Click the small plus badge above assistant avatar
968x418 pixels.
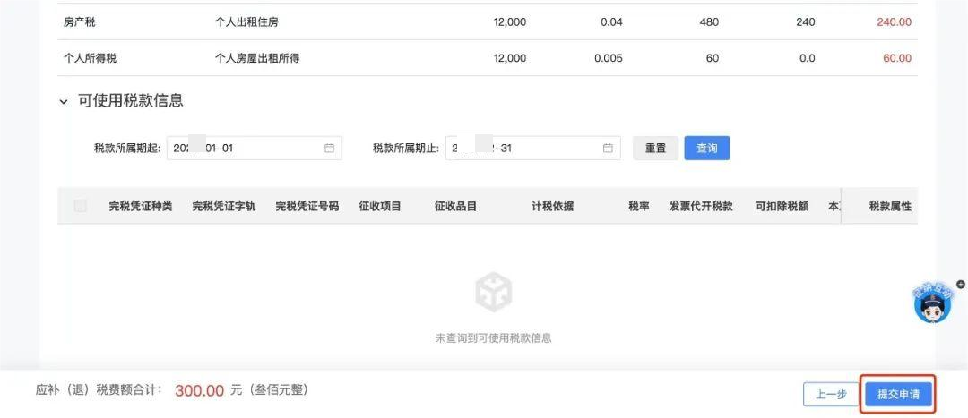pos(961,285)
